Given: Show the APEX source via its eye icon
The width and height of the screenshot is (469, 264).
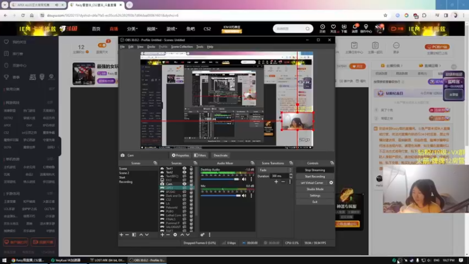Looking at the screenshot, I should click(184, 188).
